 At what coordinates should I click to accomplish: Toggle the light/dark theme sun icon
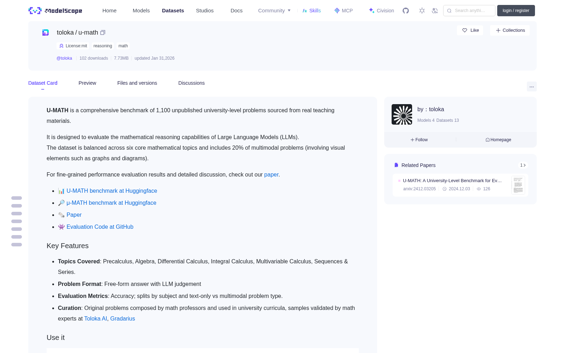(x=422, y=11)
